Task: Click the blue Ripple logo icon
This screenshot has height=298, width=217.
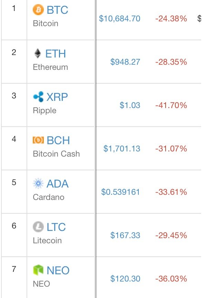Action: [x=38, y=97]
